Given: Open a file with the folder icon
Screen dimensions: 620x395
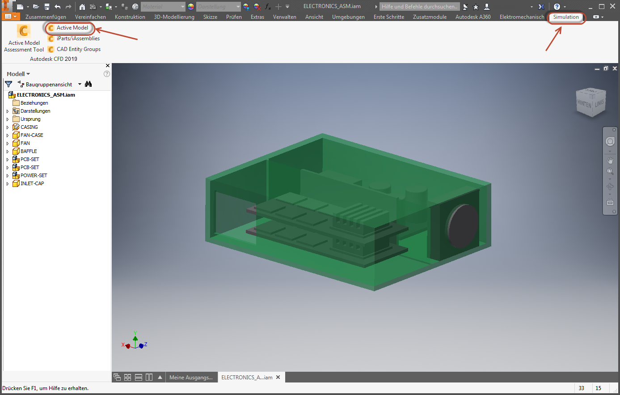Looking at the screenshot, I should click(x=36, y=7).
